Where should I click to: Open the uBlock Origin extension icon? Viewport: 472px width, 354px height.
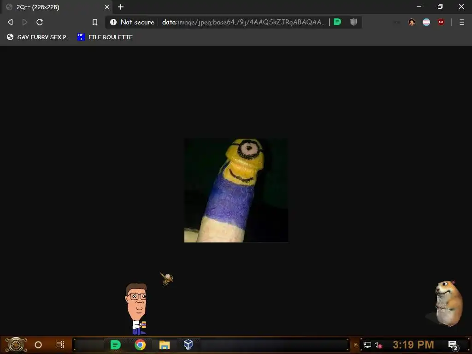point(441,22)
